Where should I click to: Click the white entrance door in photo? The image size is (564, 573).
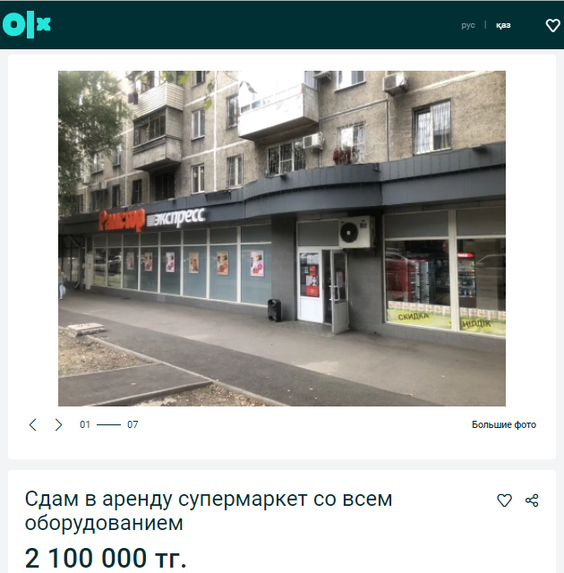311,285
